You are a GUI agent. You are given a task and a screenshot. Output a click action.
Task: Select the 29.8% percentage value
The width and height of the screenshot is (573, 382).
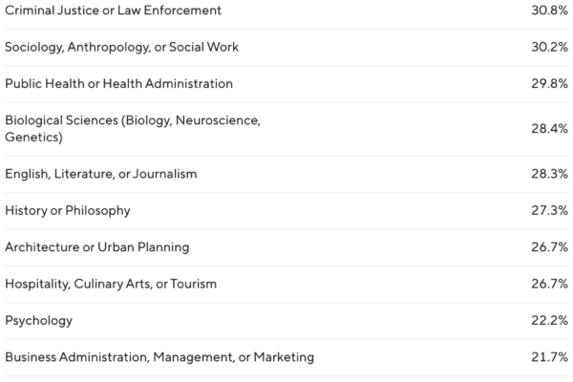[549, 83]
